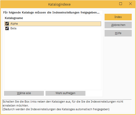Open help via the Hilfe button

tap(118, 33)
